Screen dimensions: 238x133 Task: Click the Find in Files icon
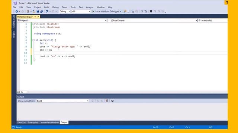point(125,11)
